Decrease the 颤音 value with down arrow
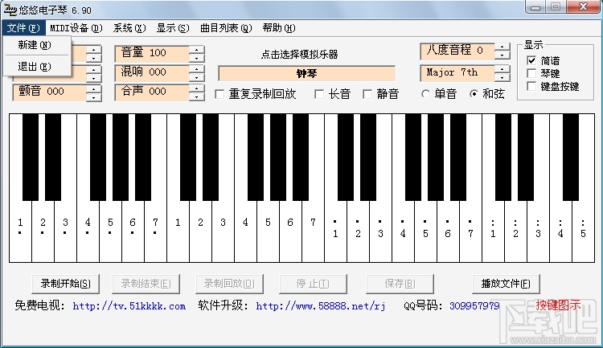The image size is (603, 348). coord(94,96)
